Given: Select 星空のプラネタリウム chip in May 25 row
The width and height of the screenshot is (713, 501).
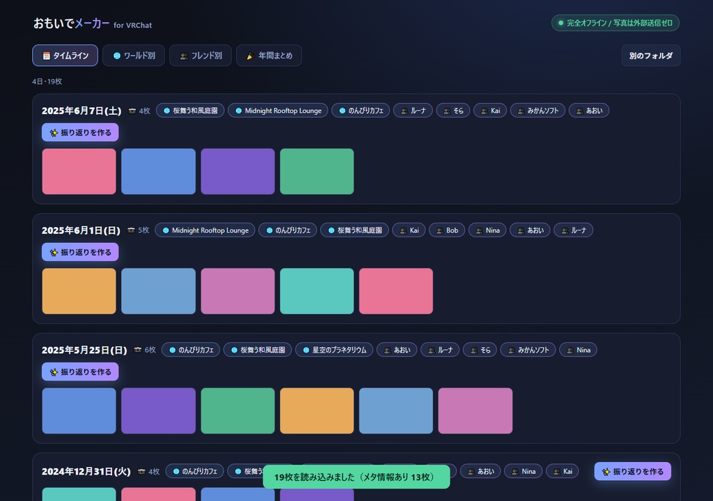Looking at the screenshot, I should pos(334,349).
